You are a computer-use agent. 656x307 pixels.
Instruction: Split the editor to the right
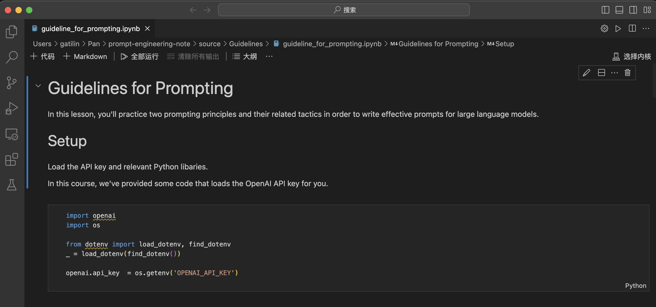tap(632, 28)
